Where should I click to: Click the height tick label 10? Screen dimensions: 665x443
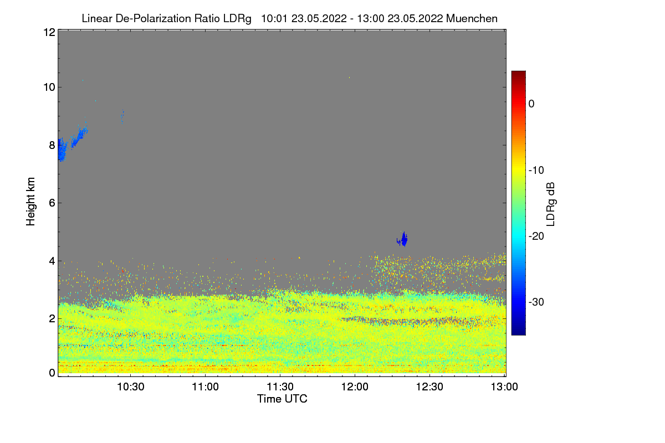pos(49,86)
